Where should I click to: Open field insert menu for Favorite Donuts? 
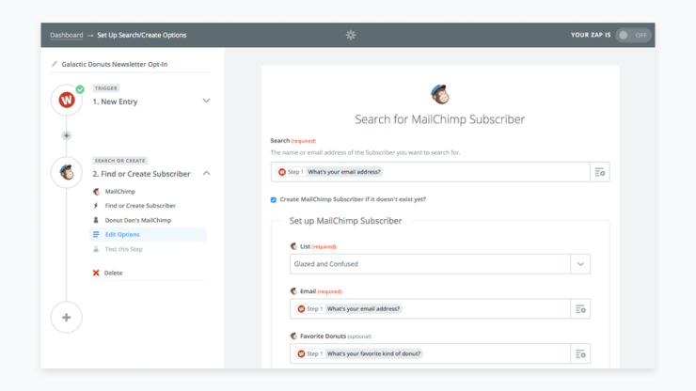580,354
